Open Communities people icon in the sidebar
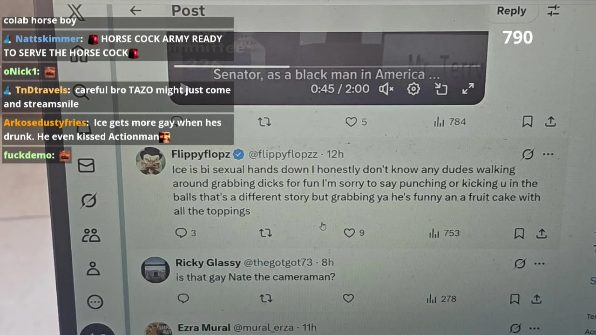 coord(91,235)
